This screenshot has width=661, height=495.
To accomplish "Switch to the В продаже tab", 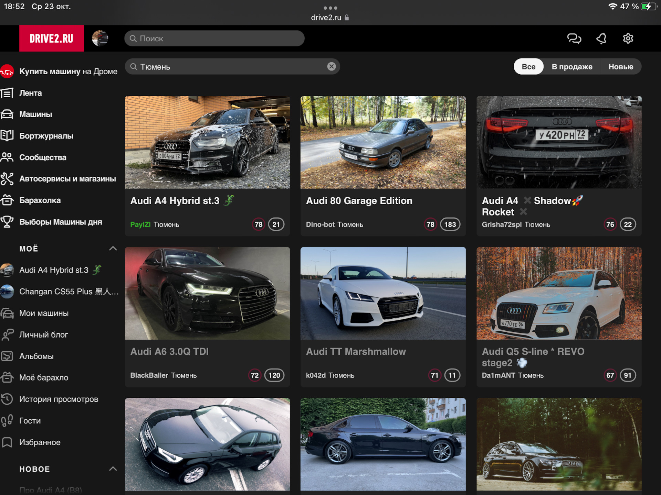I will [x=572, y=66].
